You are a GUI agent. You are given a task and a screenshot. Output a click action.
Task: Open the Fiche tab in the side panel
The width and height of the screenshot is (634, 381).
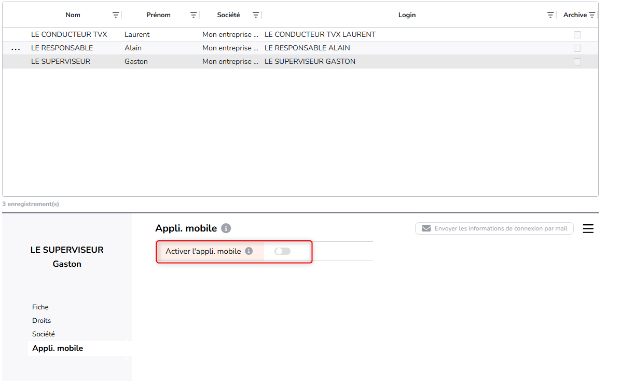point(40,307)
